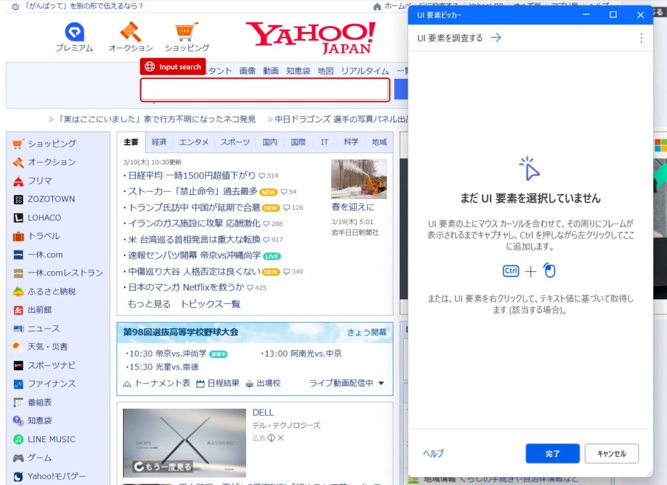Click the Shopping cart icon
667x485 pixels.
186,32
